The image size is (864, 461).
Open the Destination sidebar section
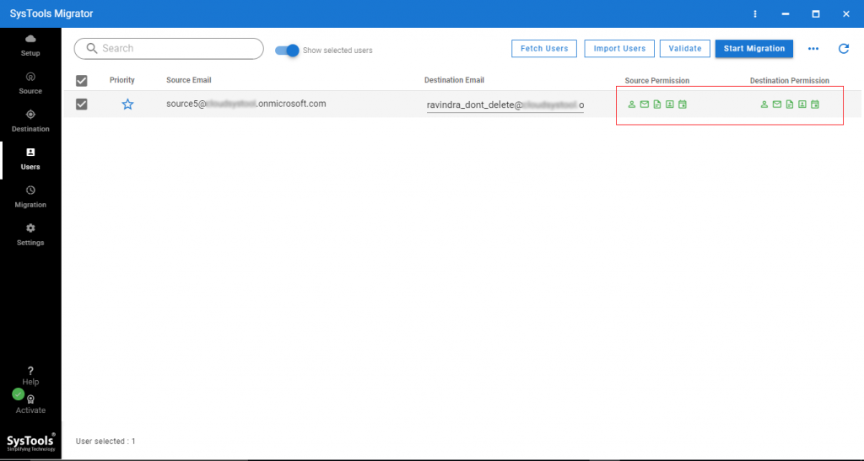[x=30, y=121]
